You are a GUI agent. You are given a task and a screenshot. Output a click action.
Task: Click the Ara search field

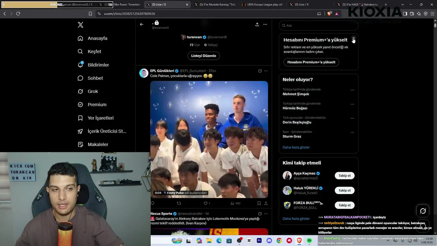[319, 25]
